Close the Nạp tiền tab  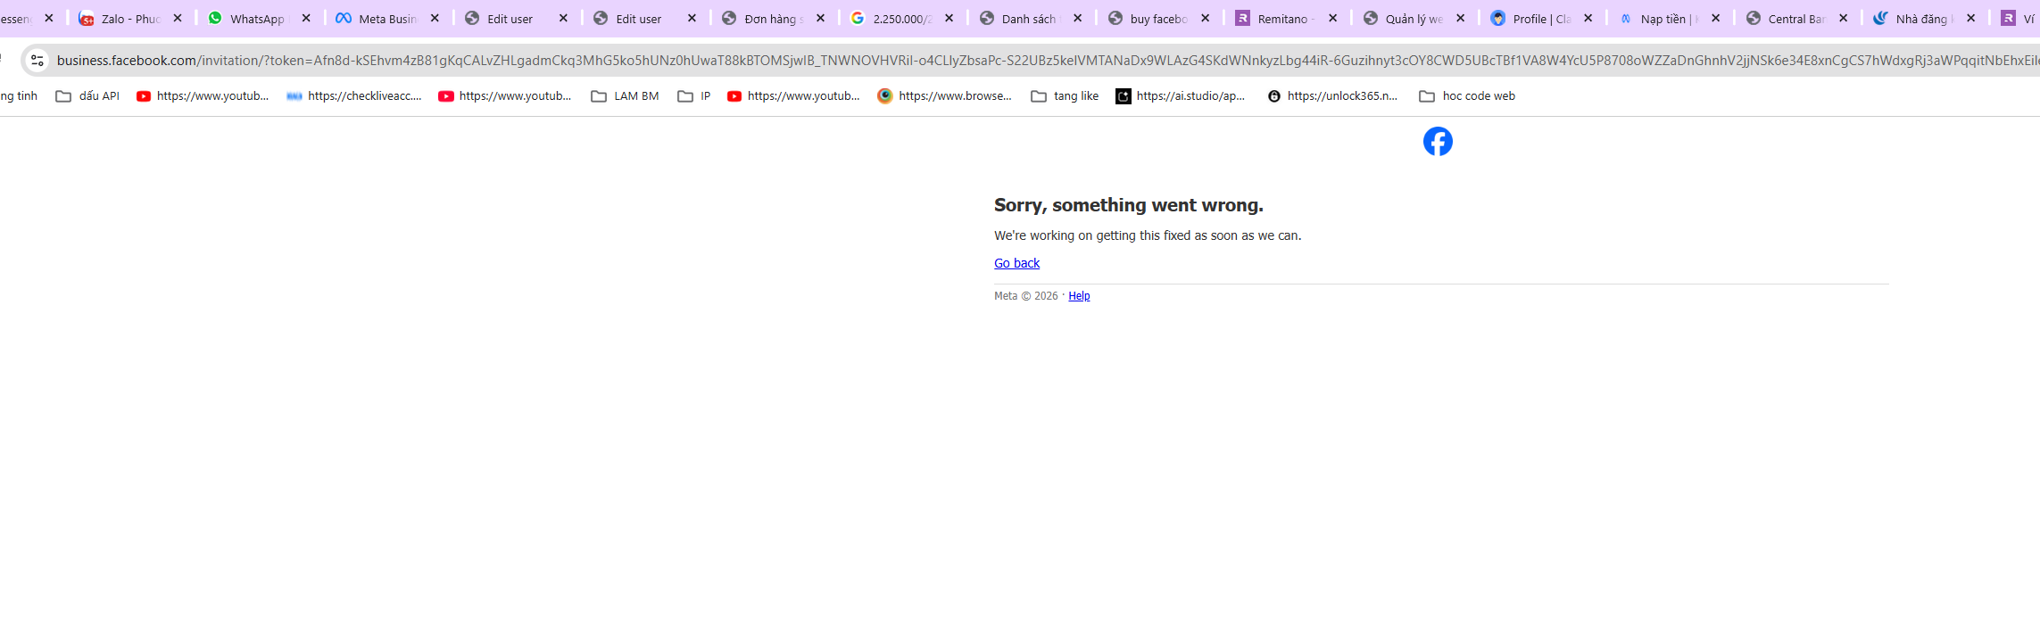click(1715, 18)
